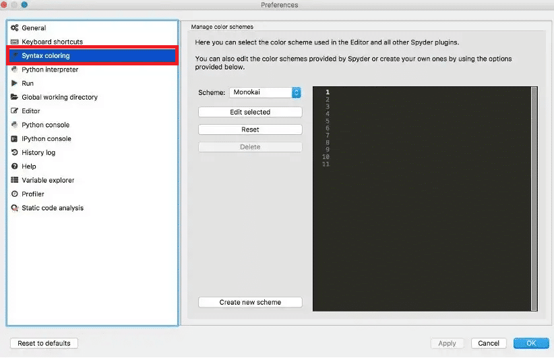Click the IPython console icon

point(14,138)
